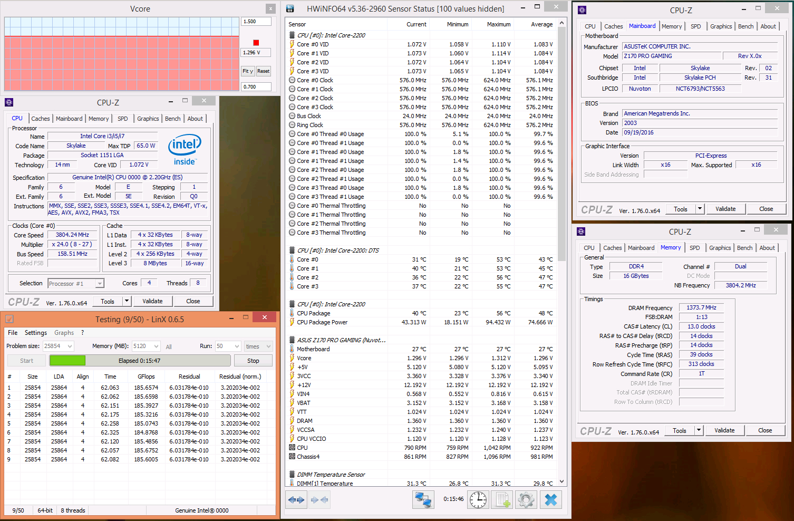Image resolution: width=794 pixels, height=521 pixels.
Task: Open HWiNFO sensor settings gear icon
Action: (526, 499)
